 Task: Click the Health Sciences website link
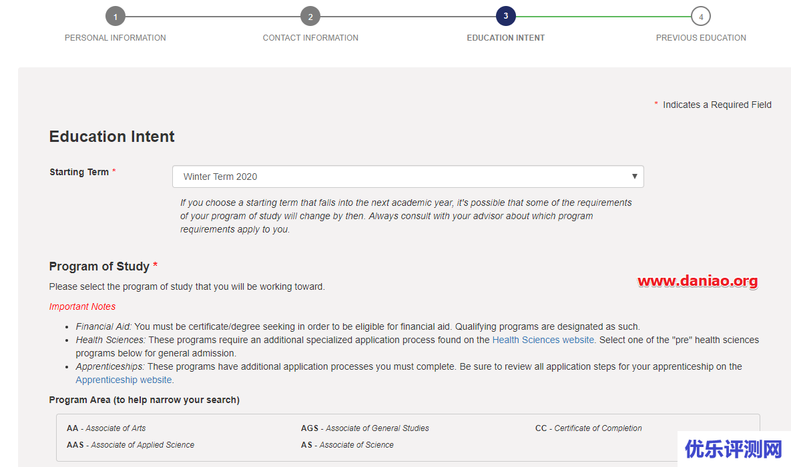543,340
